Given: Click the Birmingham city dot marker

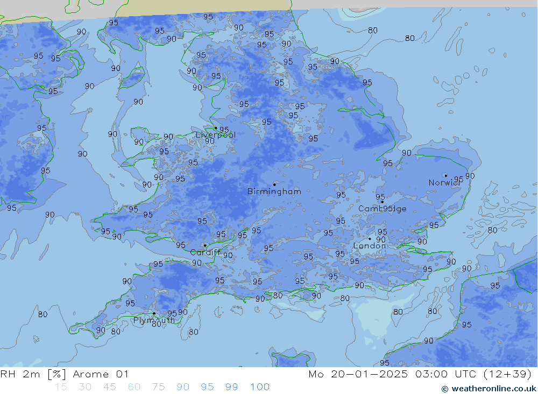Looking at the screenshot, I should [274, 184].
